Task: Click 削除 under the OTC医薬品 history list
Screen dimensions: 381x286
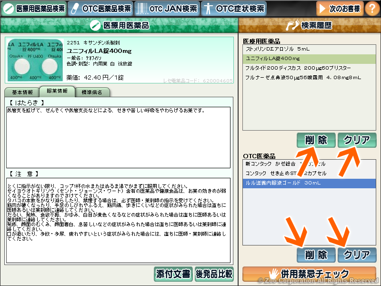Action: point(316,255)
